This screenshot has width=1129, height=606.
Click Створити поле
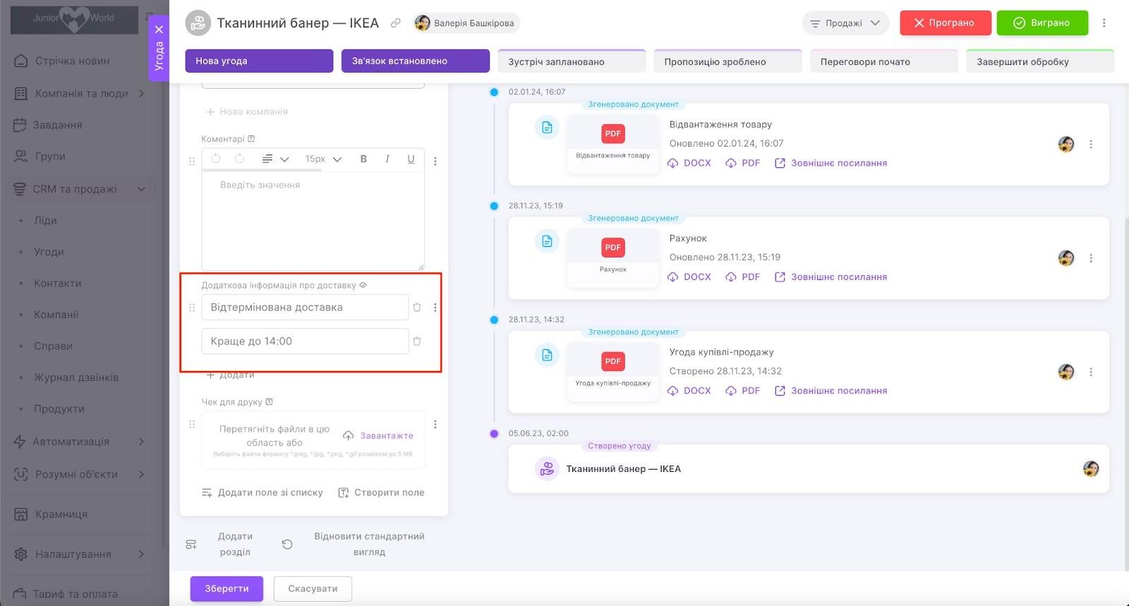point(382,492)
